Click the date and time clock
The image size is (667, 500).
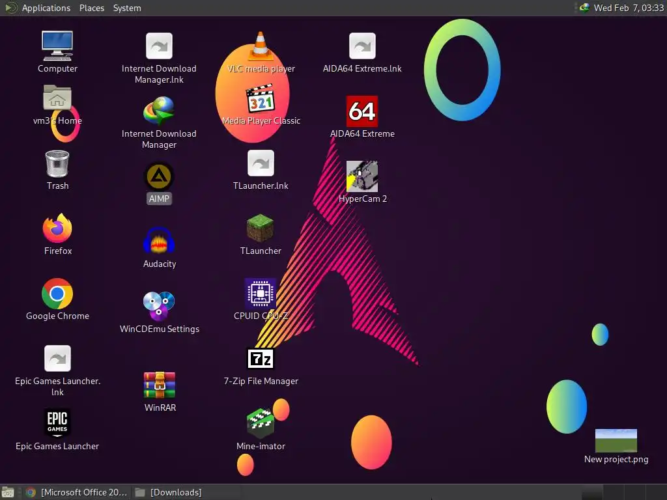click(629, 8)
